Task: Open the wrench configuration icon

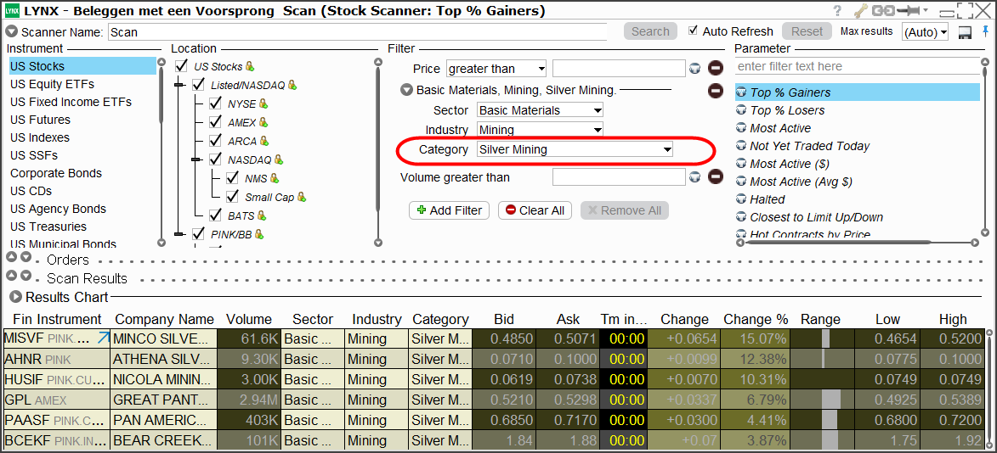Action: 860,11
